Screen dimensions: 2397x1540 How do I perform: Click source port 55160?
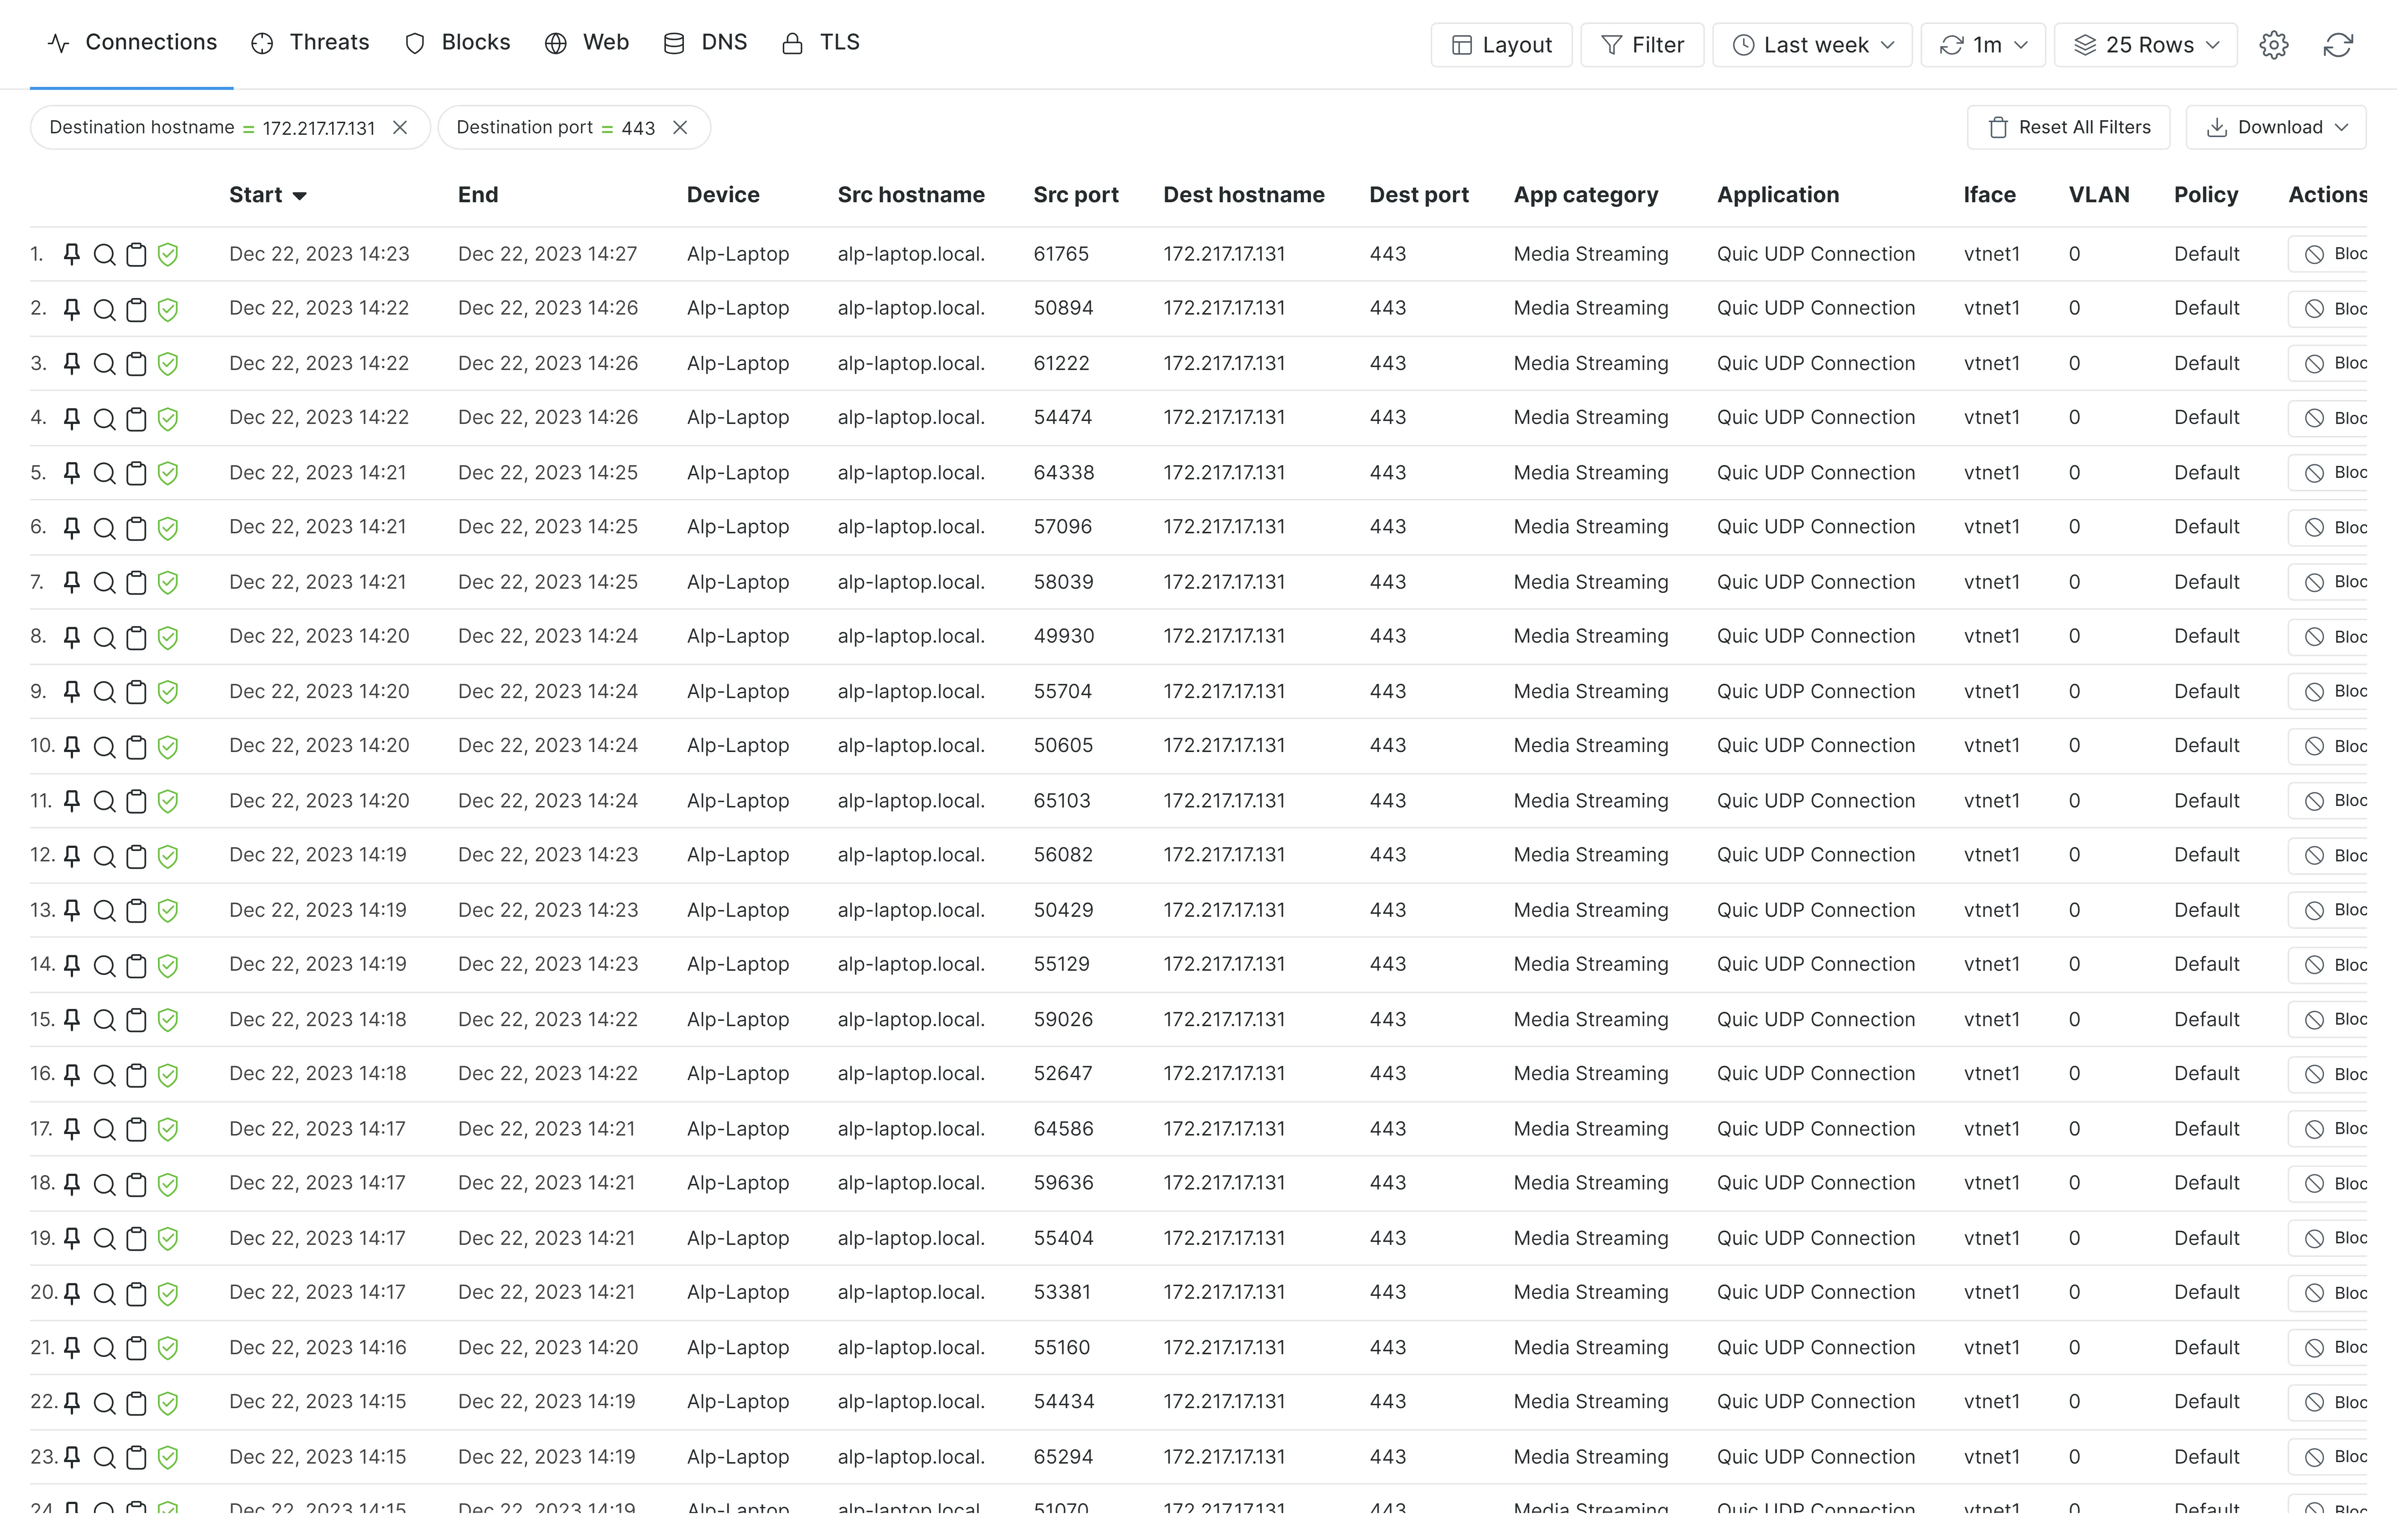click(1062, 1347)
